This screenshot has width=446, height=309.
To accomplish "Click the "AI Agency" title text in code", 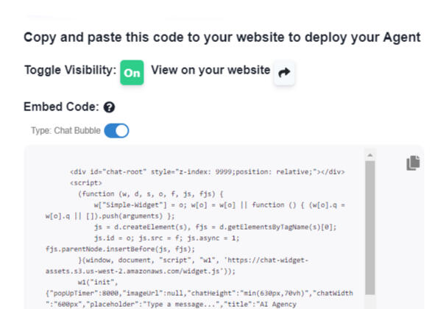I will (x=287, y=304).
